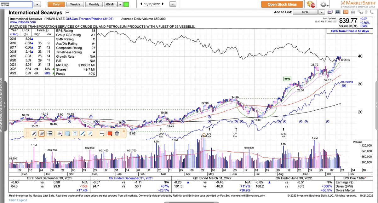Screen dimensions: 378x203
Task: Toggle the green real-time indicator square
Action: point(126,4)
